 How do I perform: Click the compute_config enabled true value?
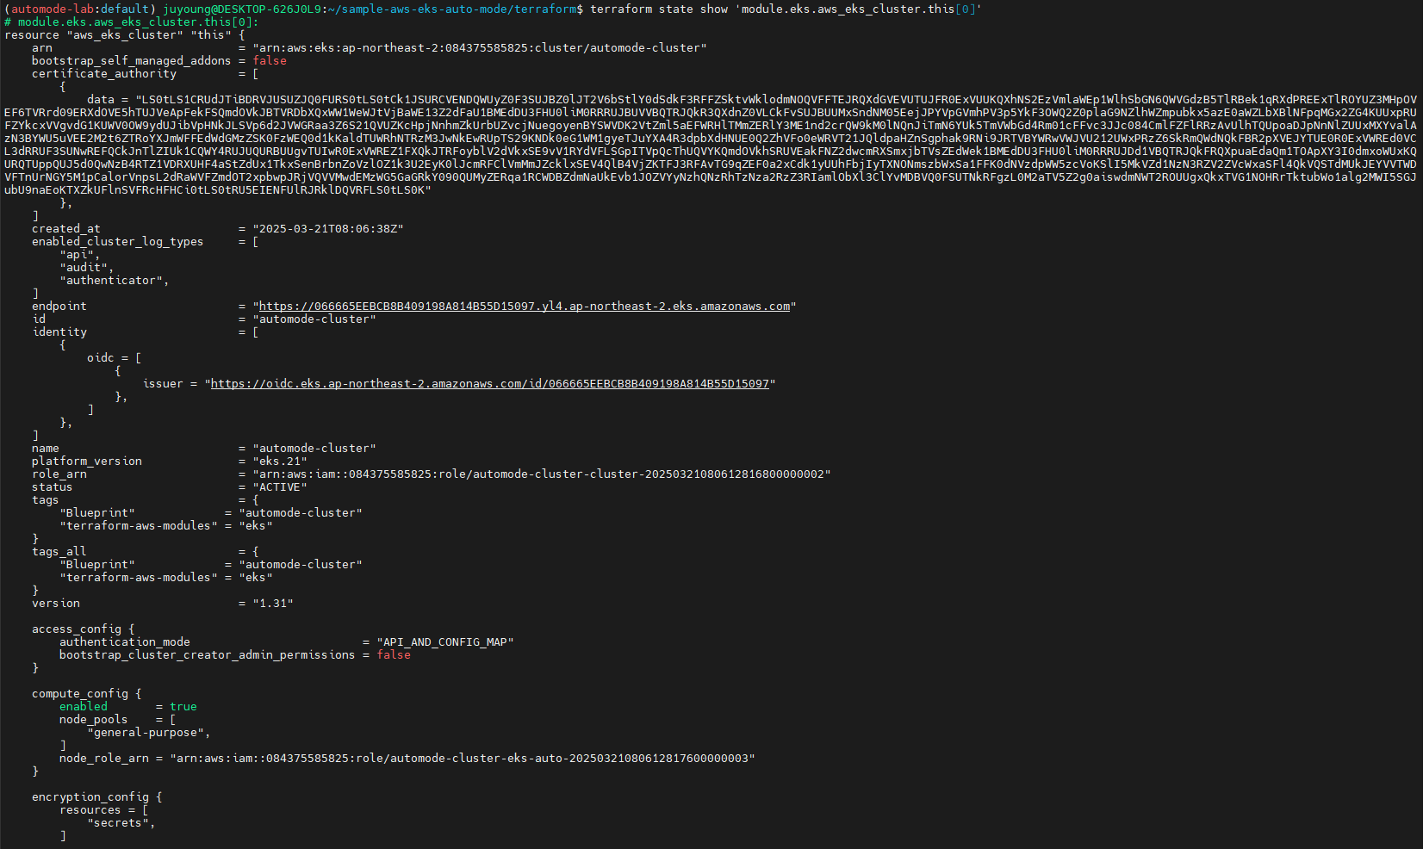(x=183, y=707)
